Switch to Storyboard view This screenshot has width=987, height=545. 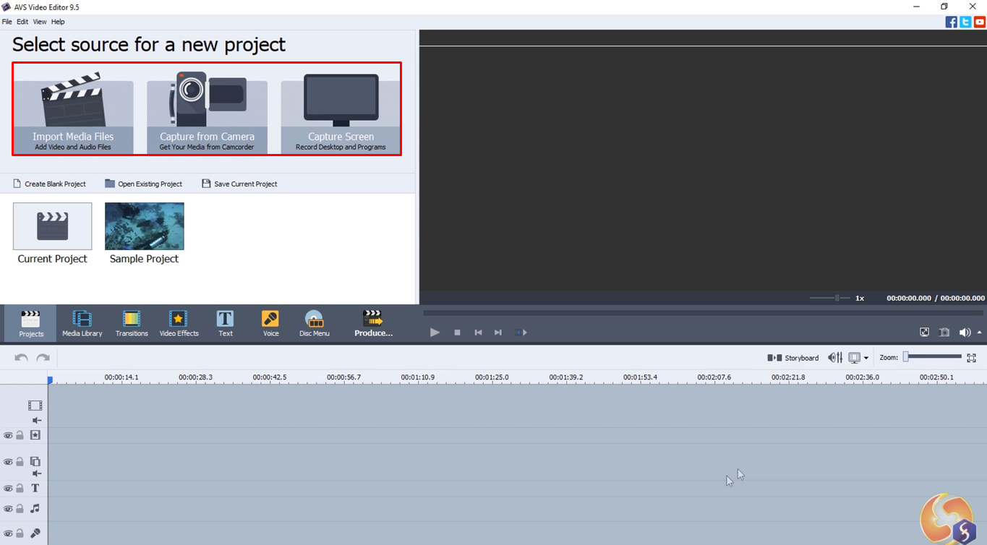coord(798,357)
